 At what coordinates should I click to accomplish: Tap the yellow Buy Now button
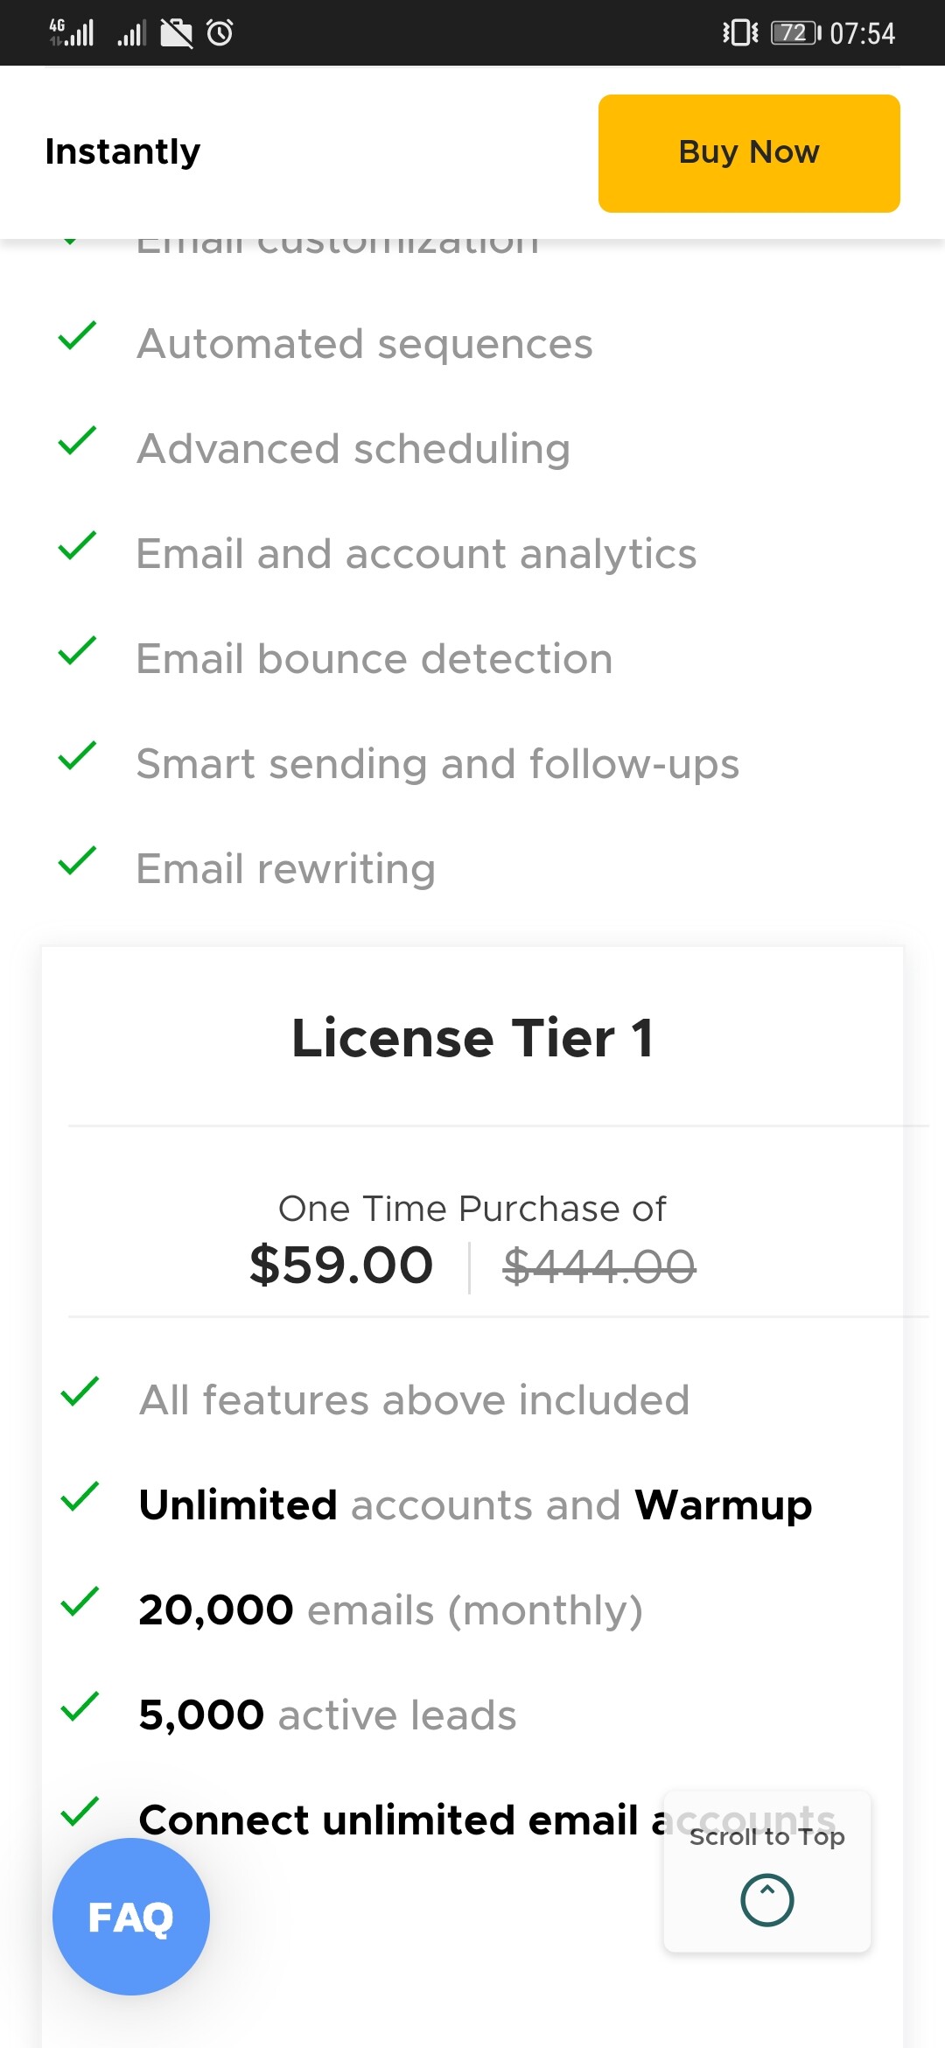[x=749, y=153]
